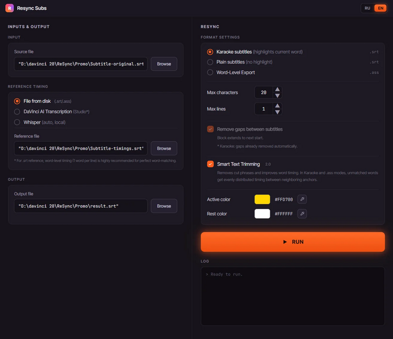
Task: Browse for the Source file
Action: tap(164, 64)
